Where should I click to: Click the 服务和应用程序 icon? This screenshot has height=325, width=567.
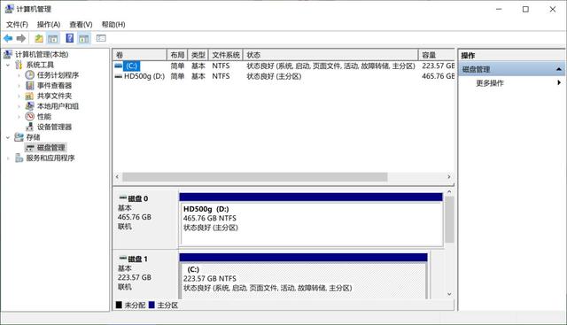pos(19,158)
